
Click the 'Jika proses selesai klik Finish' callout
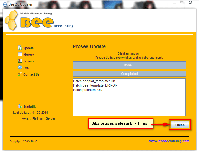121,123
